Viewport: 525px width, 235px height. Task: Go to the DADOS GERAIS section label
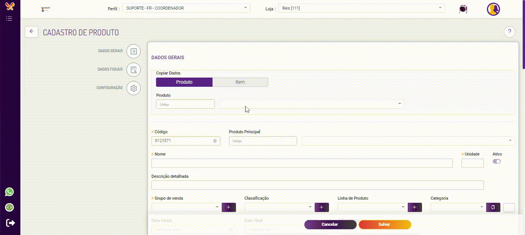(110, 51)
